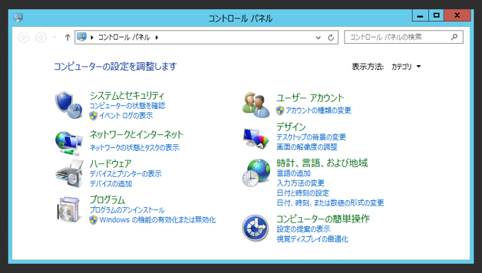Viewport: 482px width, 273px height.
Task: Open ネットワークの状態とタスクの表示 link
Action: (135, 148)
